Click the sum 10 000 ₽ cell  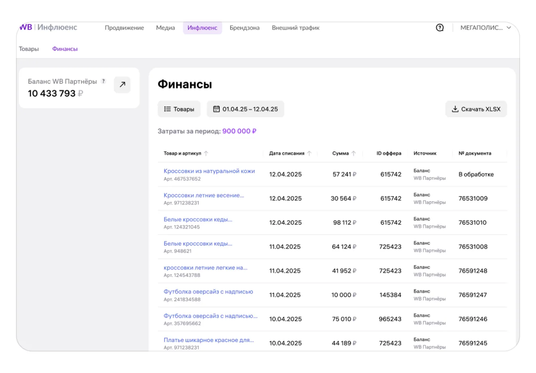344,295
